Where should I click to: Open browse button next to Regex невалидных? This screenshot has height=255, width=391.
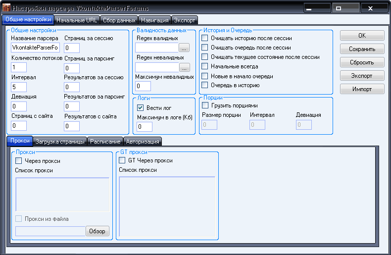tap(185, 67)
